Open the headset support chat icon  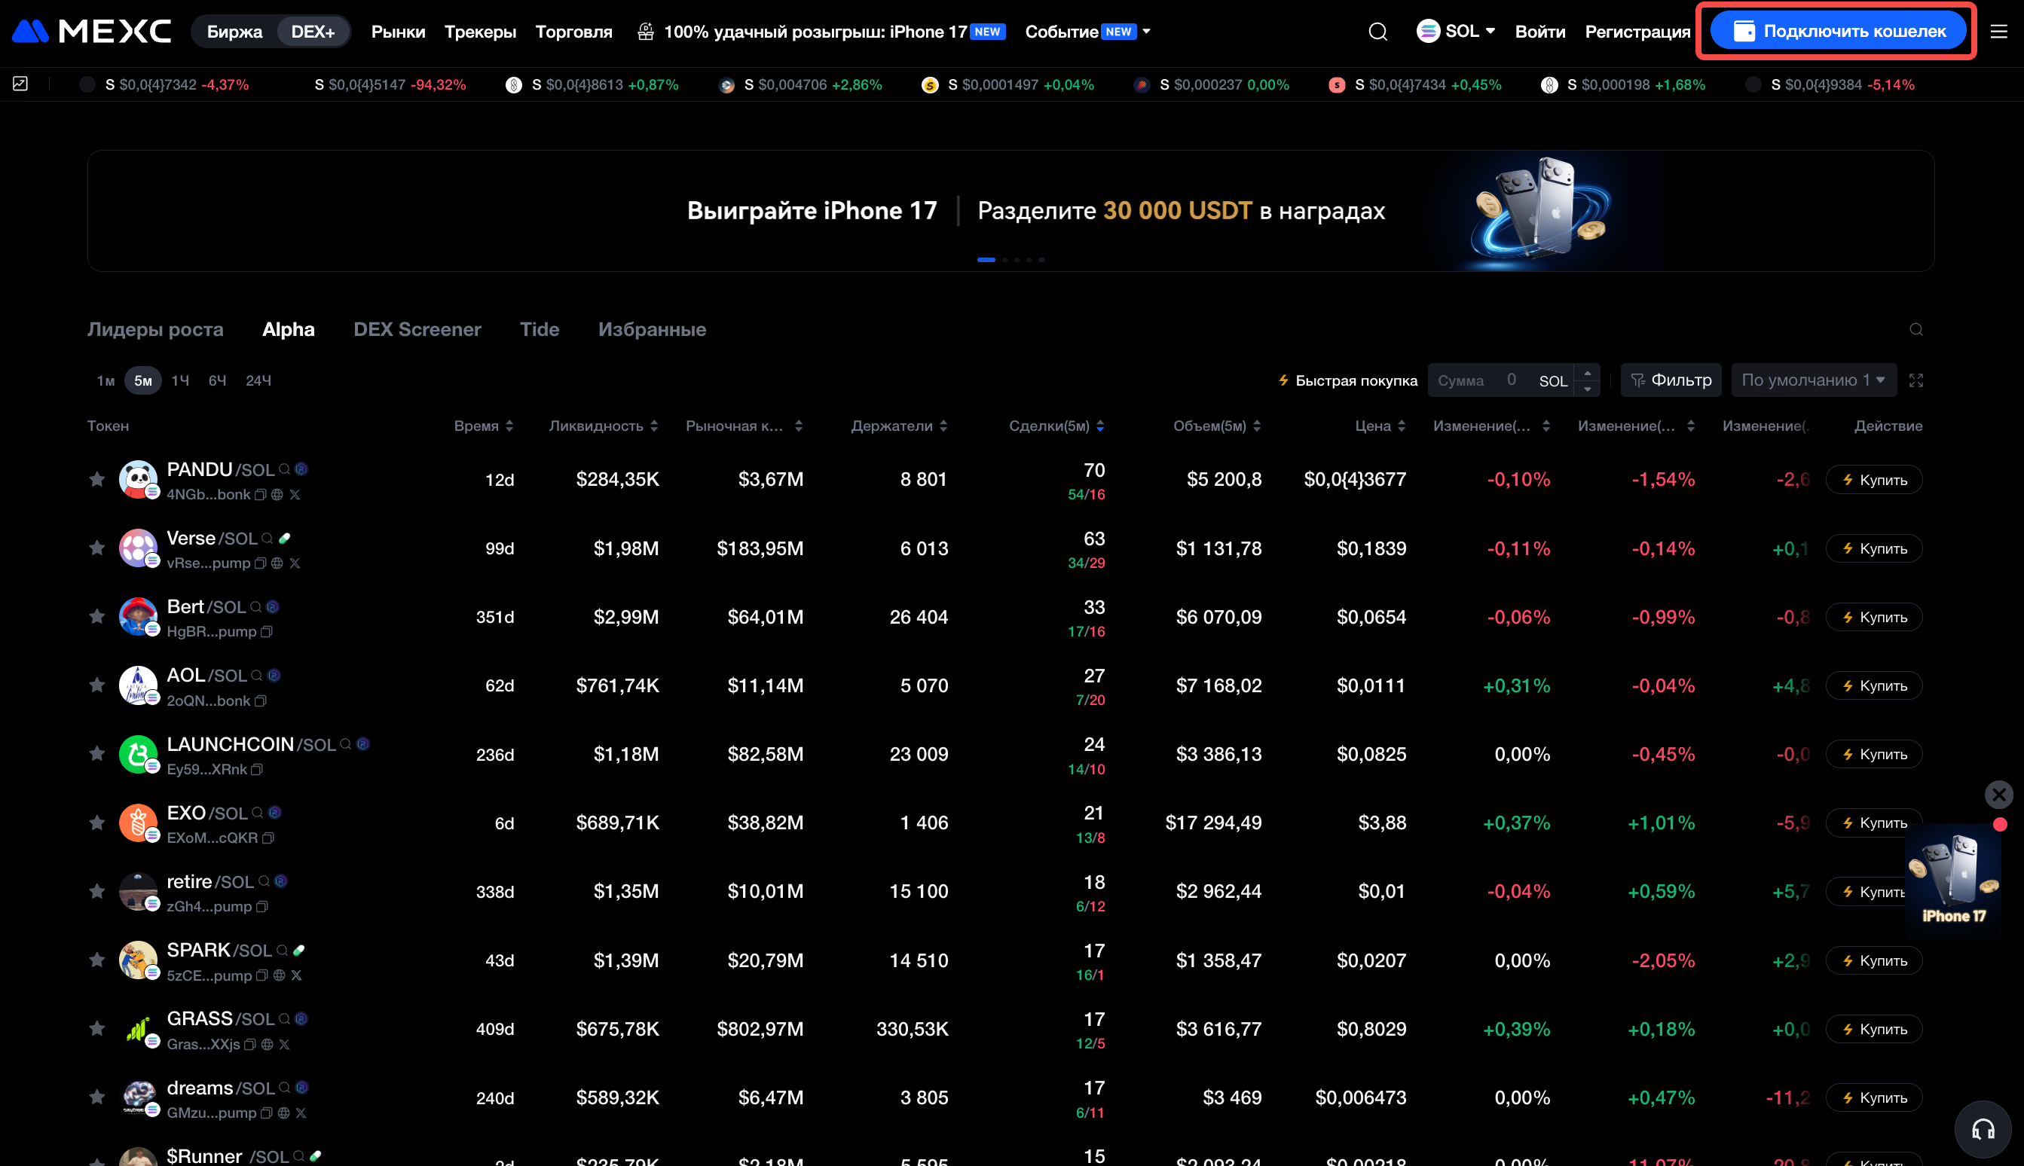point(1983,1129)
